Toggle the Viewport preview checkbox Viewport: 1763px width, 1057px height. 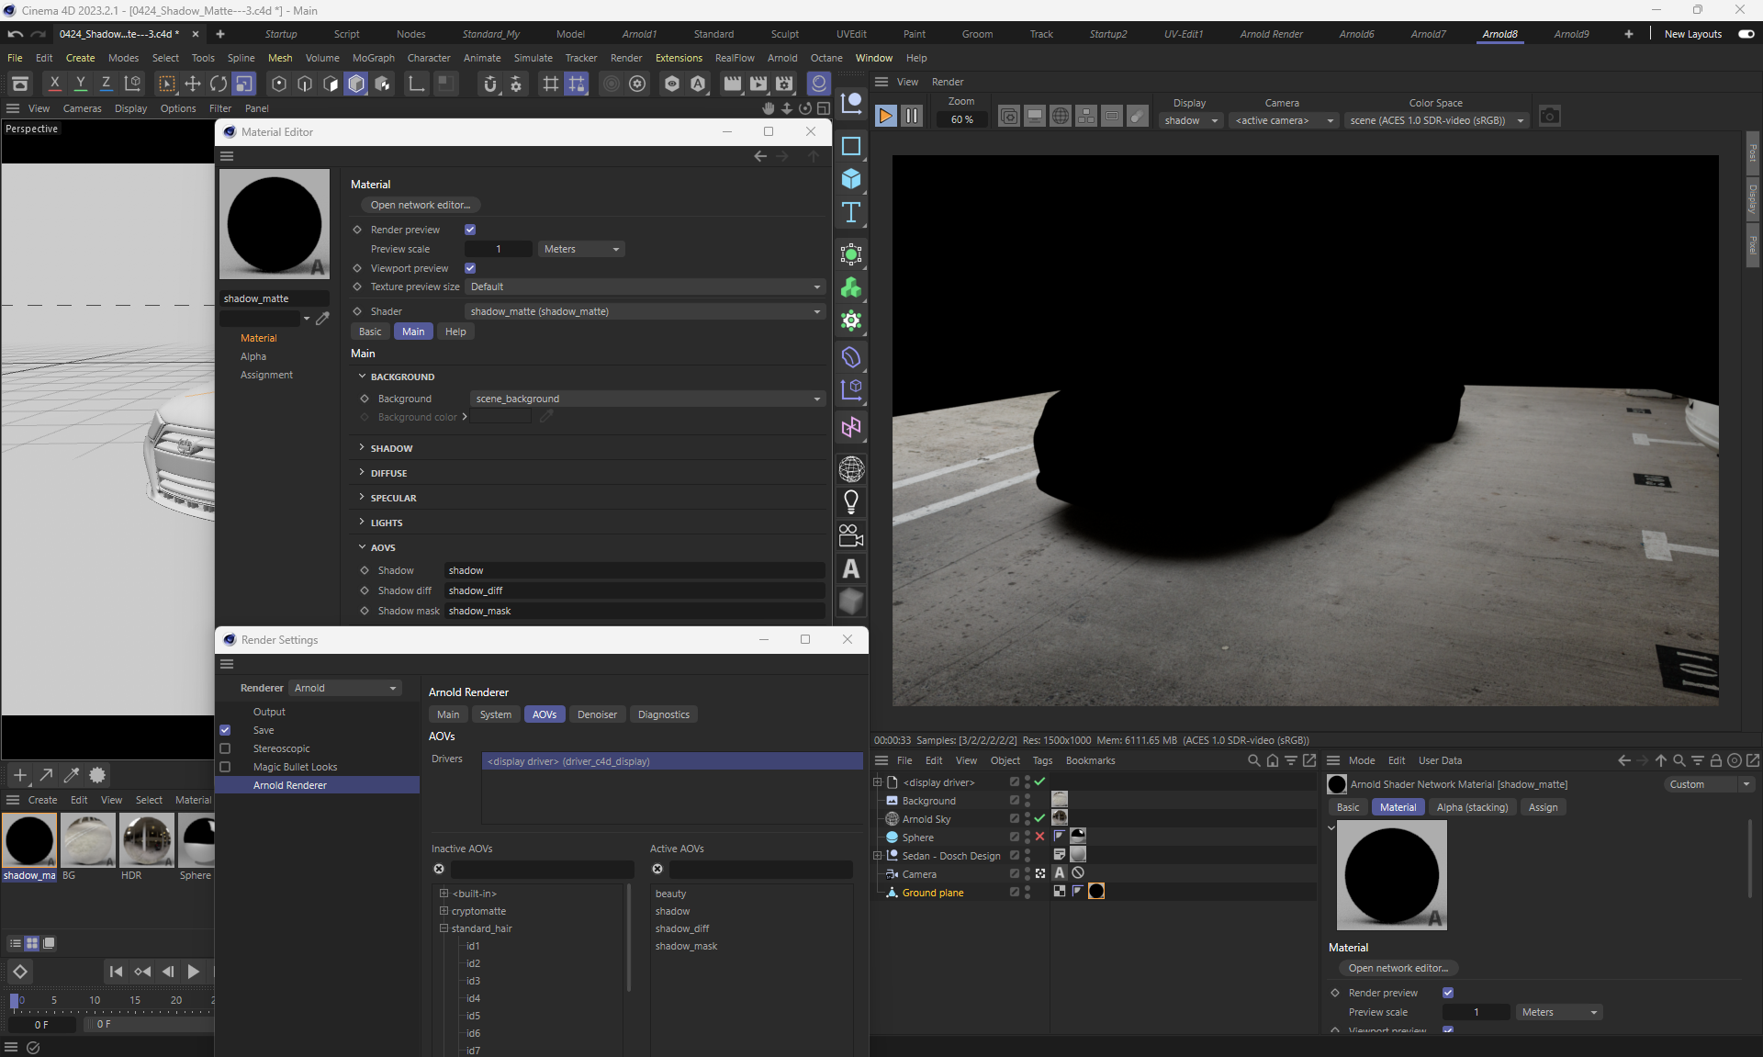pos(470,268)
